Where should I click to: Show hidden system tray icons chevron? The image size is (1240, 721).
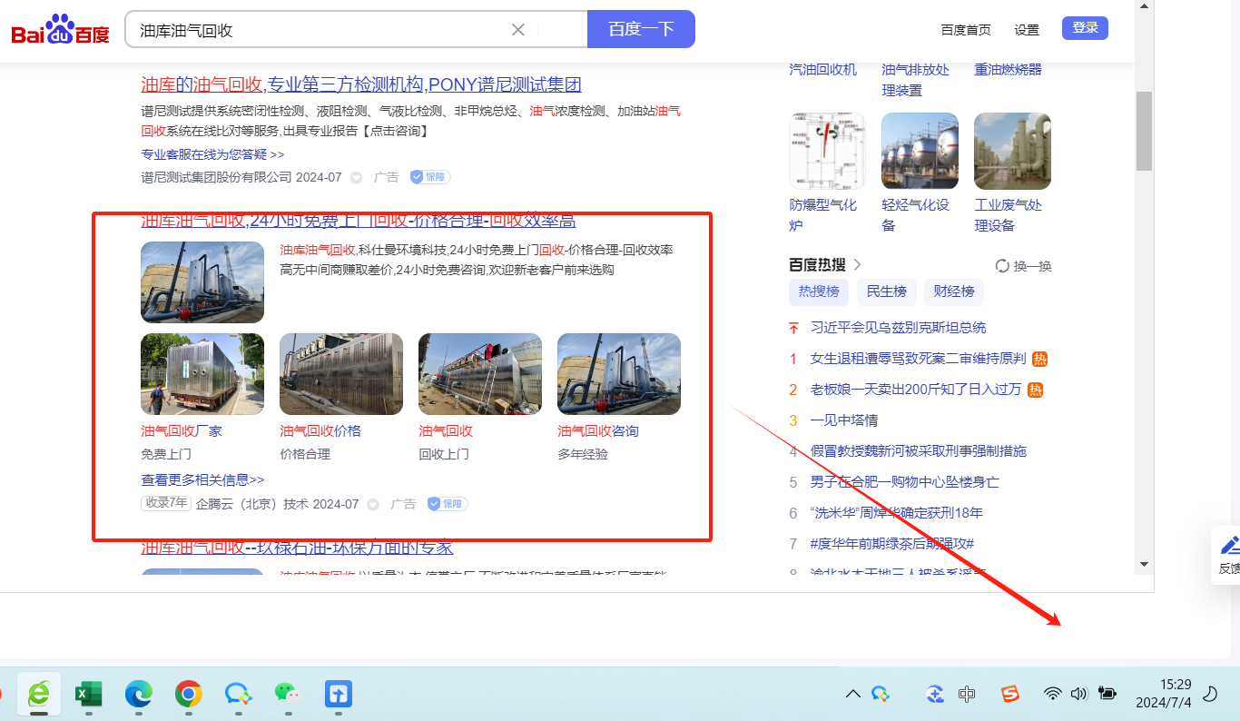pos(852,695)
